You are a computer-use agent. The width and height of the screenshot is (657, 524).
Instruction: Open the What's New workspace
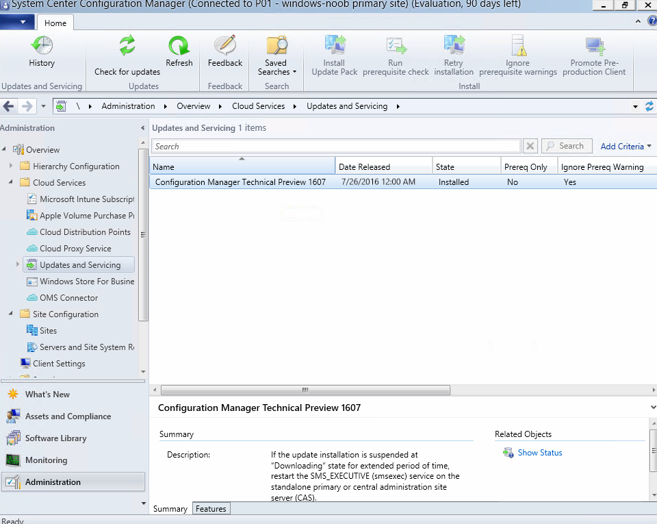point(73,394)
